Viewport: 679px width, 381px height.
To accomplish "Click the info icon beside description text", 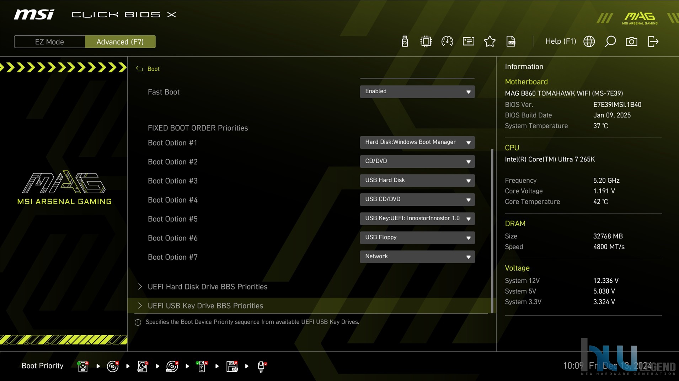I will [138, 322].
